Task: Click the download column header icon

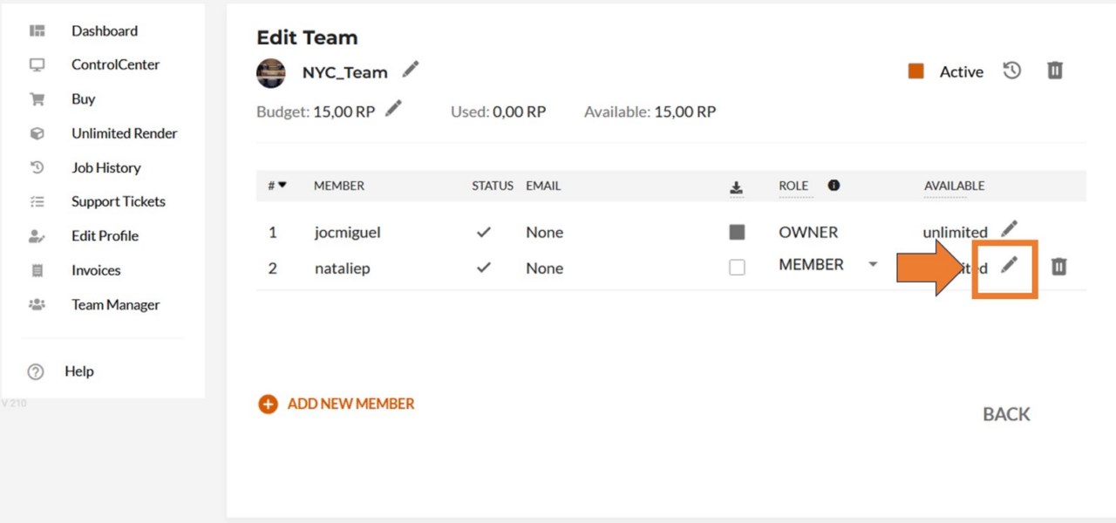Action: [737, 187]
